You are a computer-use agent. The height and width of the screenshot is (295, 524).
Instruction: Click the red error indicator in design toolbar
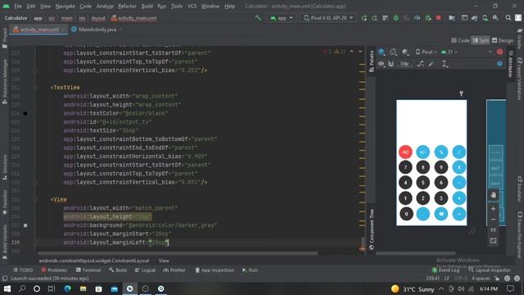coord(499,52)
